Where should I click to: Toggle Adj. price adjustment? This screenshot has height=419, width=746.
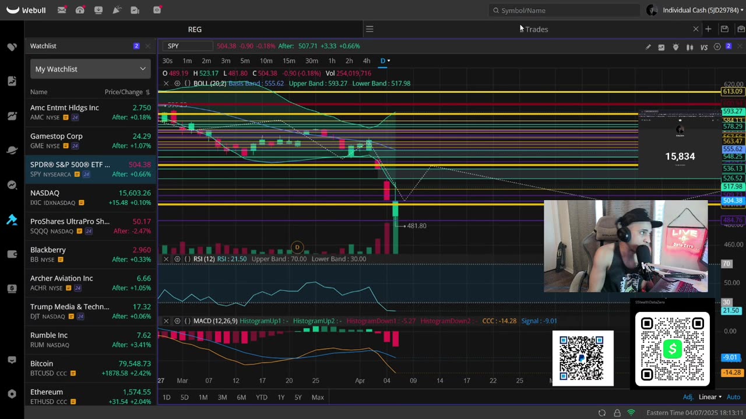(688, 397)
